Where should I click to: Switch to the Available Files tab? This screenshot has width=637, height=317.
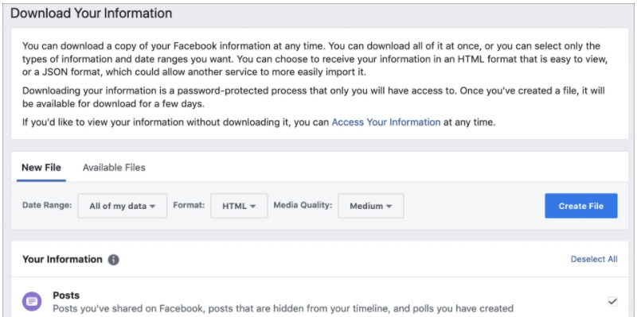[114, 168]
